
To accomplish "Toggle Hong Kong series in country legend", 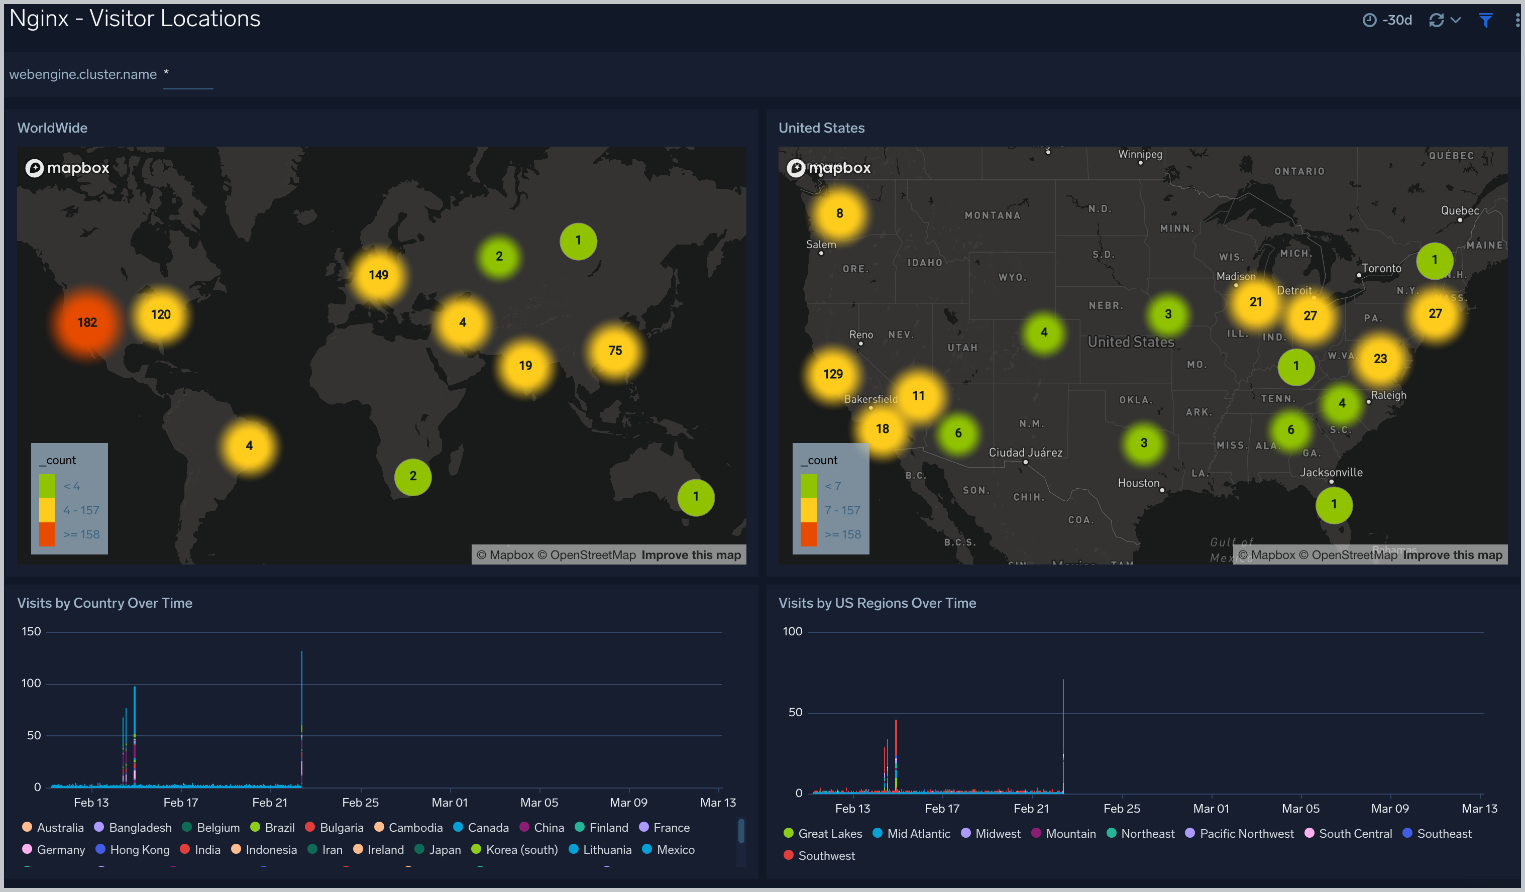I will coord(133,850).
